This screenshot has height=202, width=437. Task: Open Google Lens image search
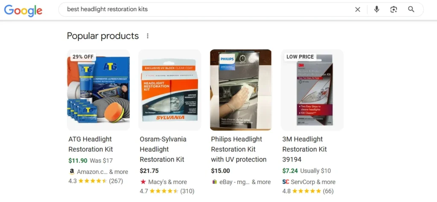click(x=393, y=9)
